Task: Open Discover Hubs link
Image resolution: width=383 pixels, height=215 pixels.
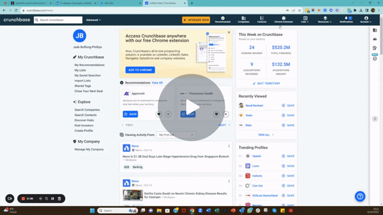Action: [84, 121]
